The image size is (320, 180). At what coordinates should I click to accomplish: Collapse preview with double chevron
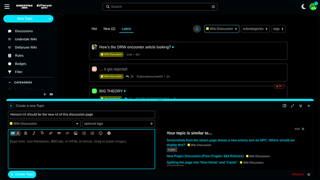click(x=309, y=174)
